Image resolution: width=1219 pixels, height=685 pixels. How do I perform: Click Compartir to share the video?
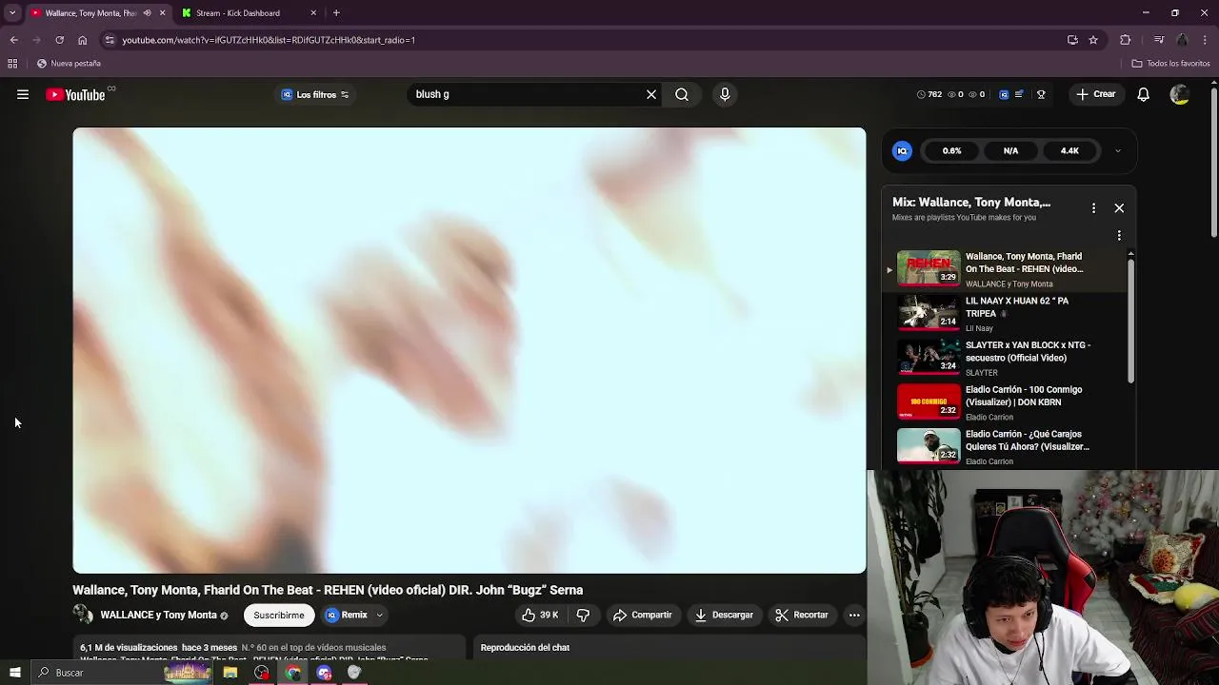[x=643, y=615]
